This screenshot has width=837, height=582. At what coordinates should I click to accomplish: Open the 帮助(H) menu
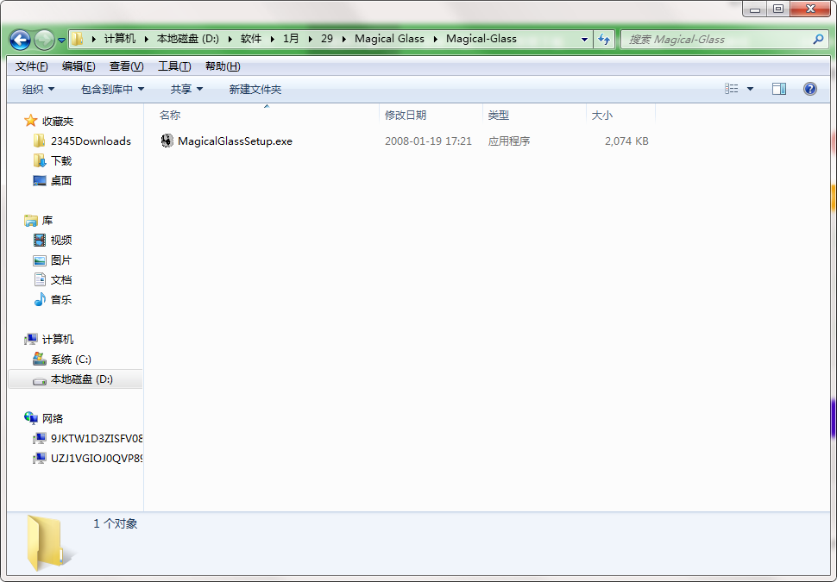(223, 66)
